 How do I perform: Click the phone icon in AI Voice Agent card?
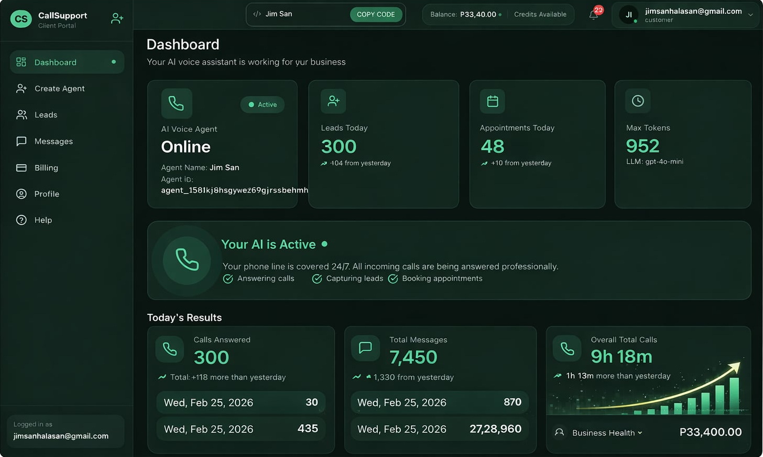(177, 103)
